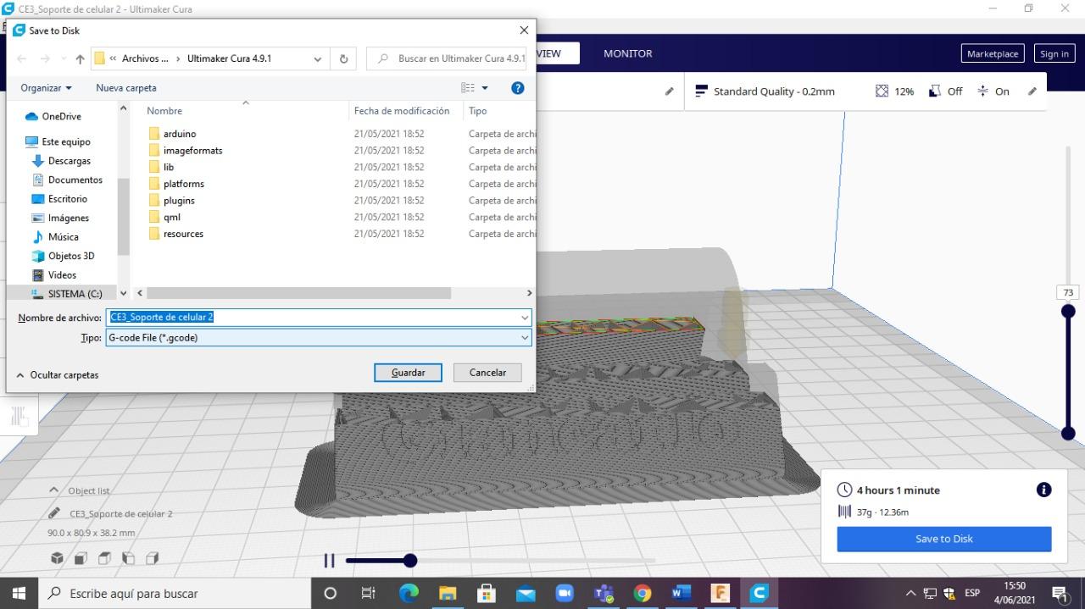This screenshot has height=609, width=1085.
Task: Open the address bar path dropdown
Action: (318, 59)
